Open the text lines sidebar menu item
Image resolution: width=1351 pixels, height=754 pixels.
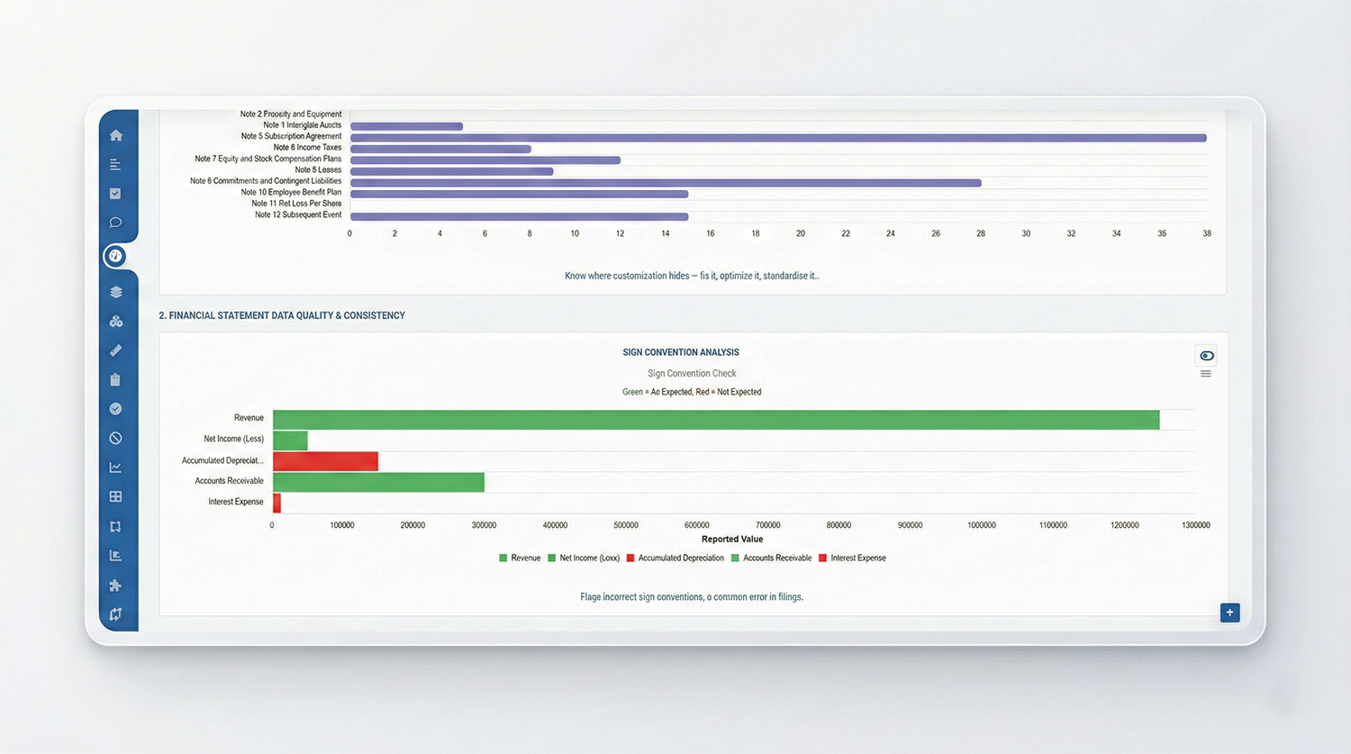click(x=115, y=165)
